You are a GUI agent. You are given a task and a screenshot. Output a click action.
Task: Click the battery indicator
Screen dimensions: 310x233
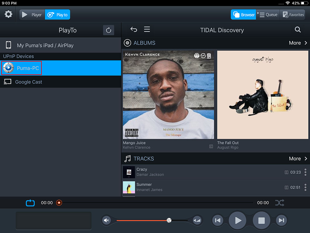click(x=304, y=3)
